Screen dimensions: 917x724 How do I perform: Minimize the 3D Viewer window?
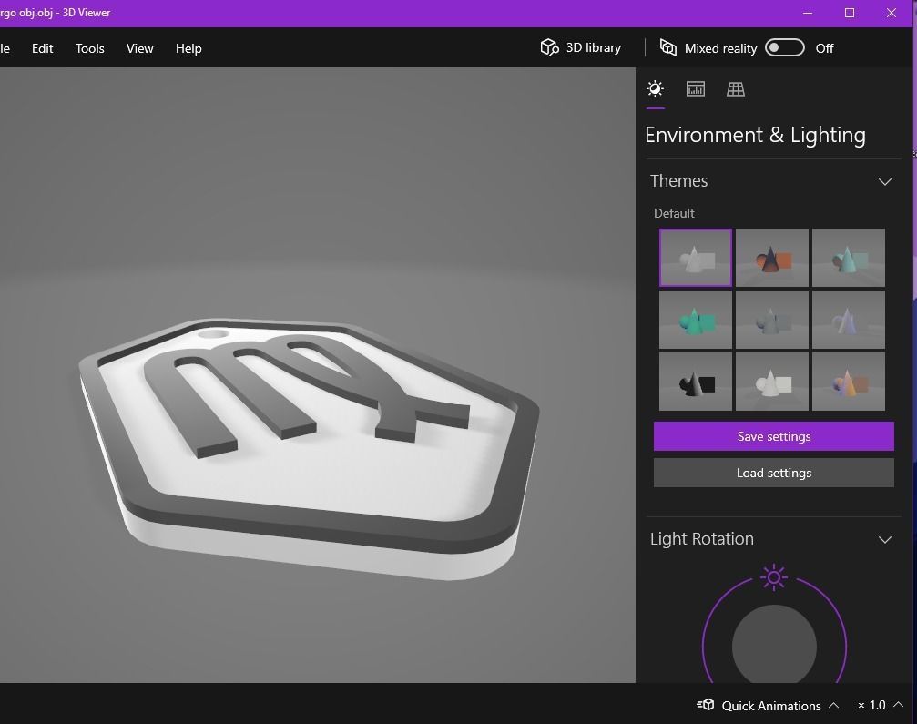point(808,13)
